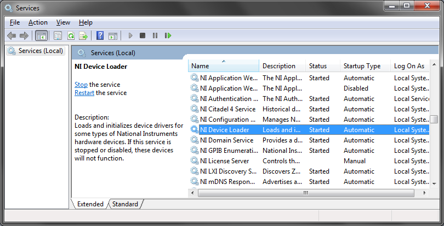Image resolution: width=444 pixels, height=226 pixels.
Task: Select the NI LXI Discovery S... row
Action: click(x=309, y=171)
